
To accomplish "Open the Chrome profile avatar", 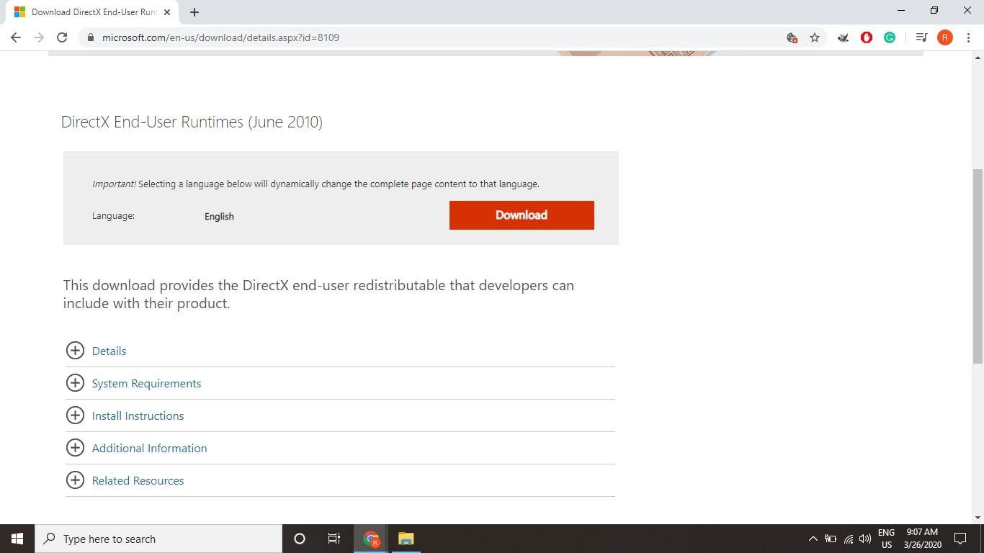I will point(944,37).
